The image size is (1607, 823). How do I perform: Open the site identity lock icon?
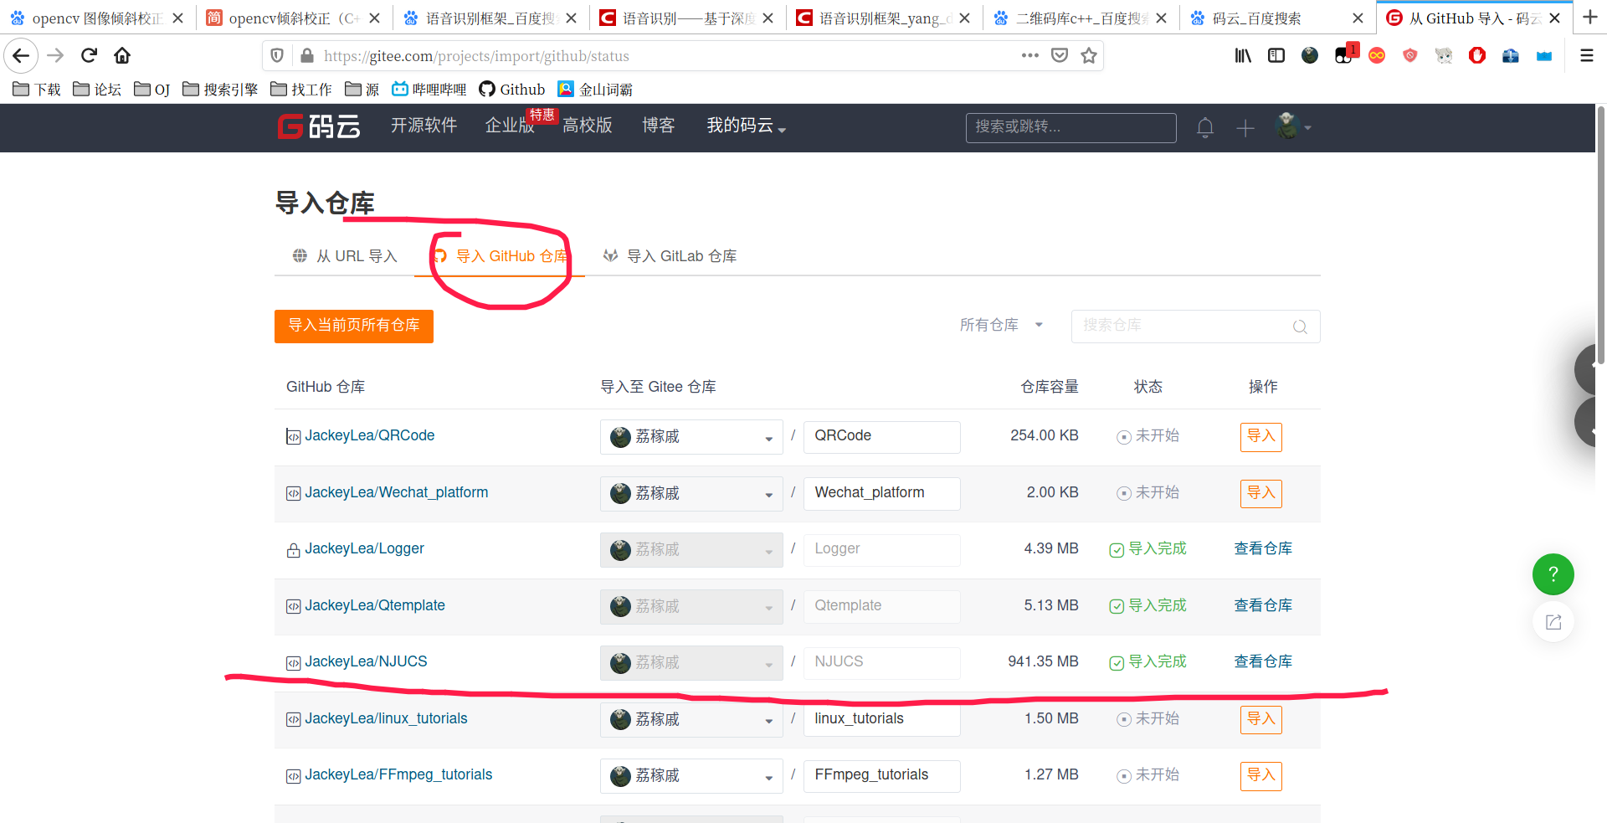coord(307,55)
